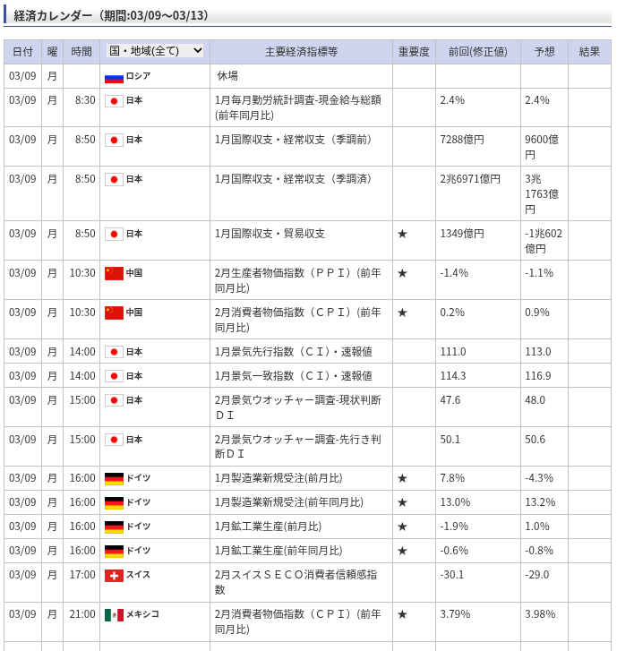Click the 結果 column header
Screen dimensions: 617x651
pyautogui.click(x=589, y=52)
